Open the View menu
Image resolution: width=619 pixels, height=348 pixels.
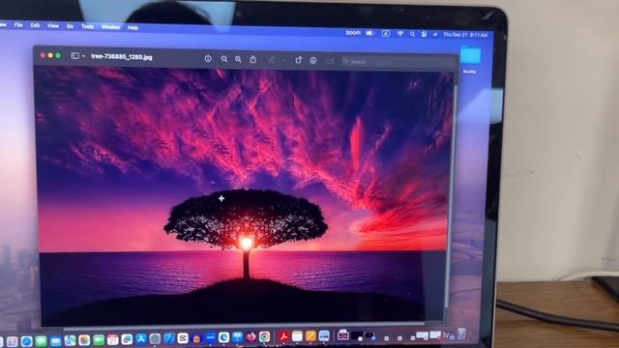click(x=53, y=26)
